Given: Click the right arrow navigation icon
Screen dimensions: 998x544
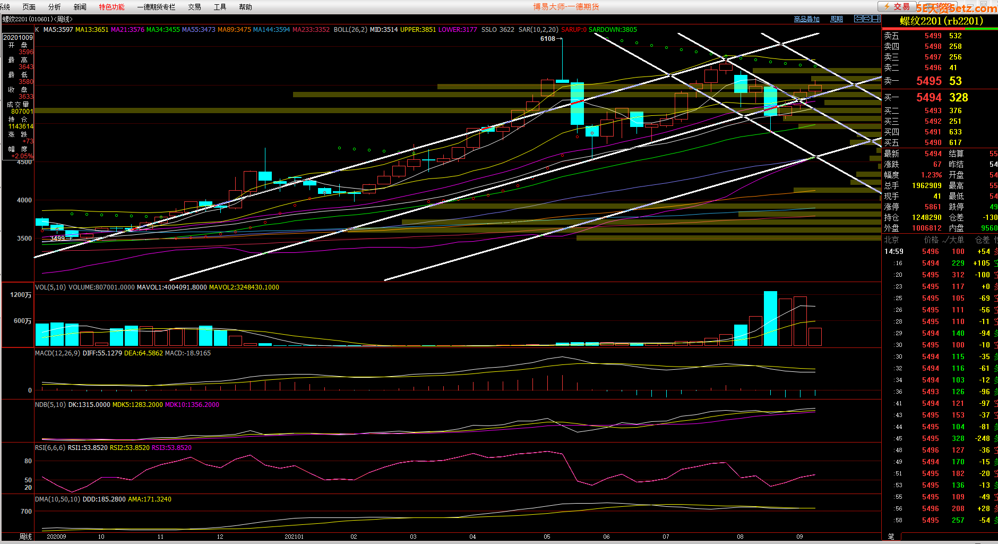Looking at the screenshot, I should pos(867,19).
